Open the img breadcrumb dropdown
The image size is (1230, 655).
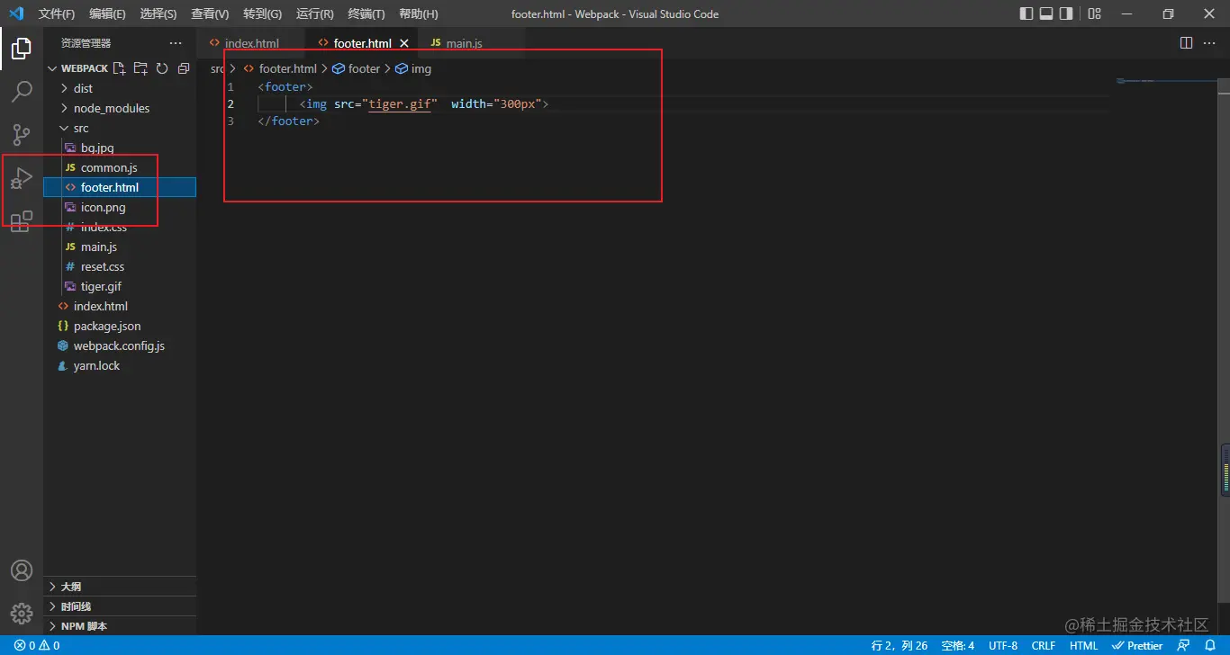[x=413, y=68]
